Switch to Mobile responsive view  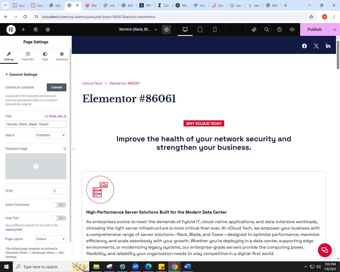215,29
